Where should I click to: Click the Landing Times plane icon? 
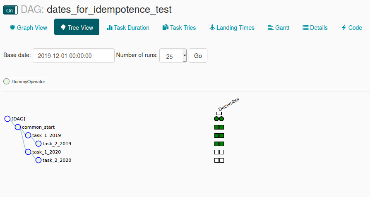coord(212,27)
